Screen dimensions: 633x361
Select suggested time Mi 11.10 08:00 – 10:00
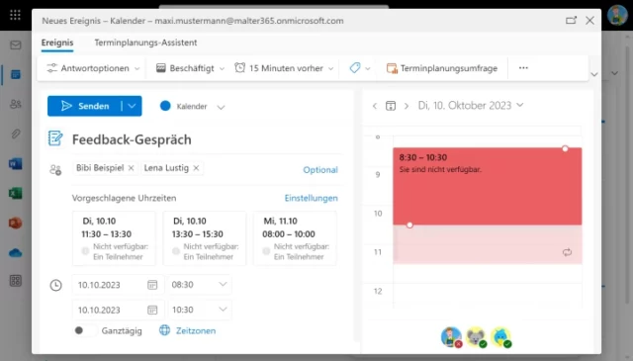(295, 238)
